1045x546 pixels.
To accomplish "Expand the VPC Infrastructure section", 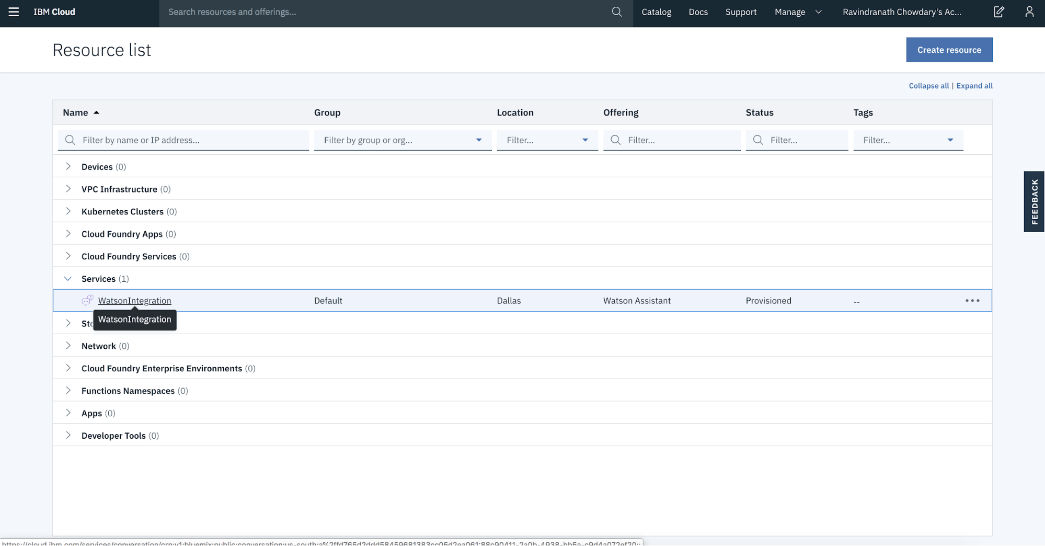I will [68, 189].
